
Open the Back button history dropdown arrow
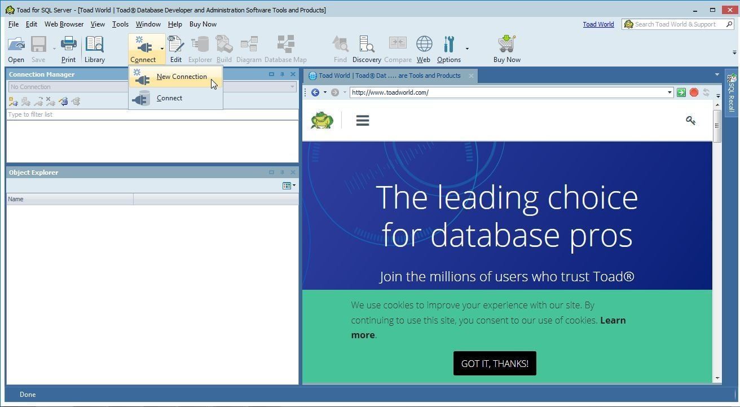pyautogui.click(x=325, y=92)
